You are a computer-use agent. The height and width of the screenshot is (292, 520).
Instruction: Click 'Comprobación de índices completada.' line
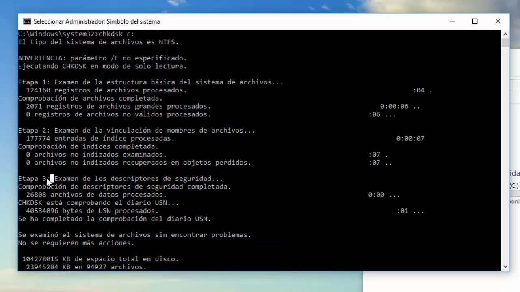pos(88,146)
